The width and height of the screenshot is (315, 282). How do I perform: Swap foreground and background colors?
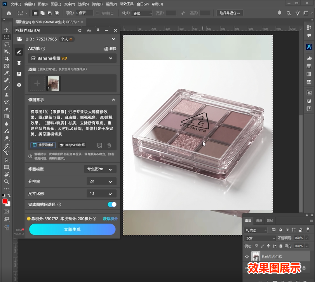click(x=9, y=196)
